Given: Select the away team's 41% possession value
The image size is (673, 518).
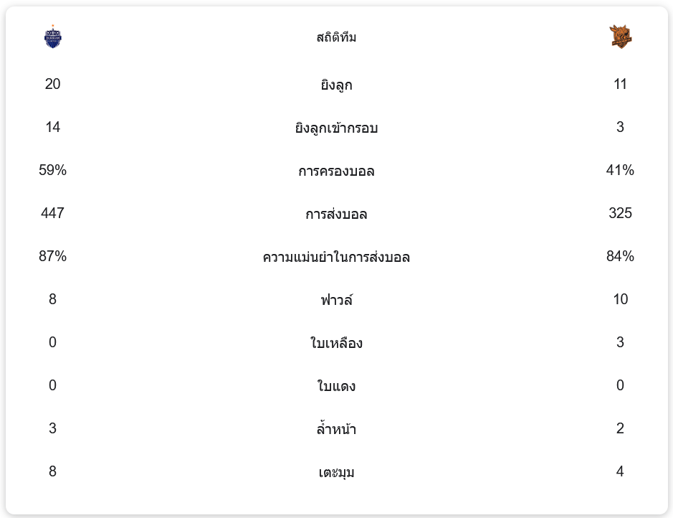Looking at the screenshot, I should coord(620,171).
